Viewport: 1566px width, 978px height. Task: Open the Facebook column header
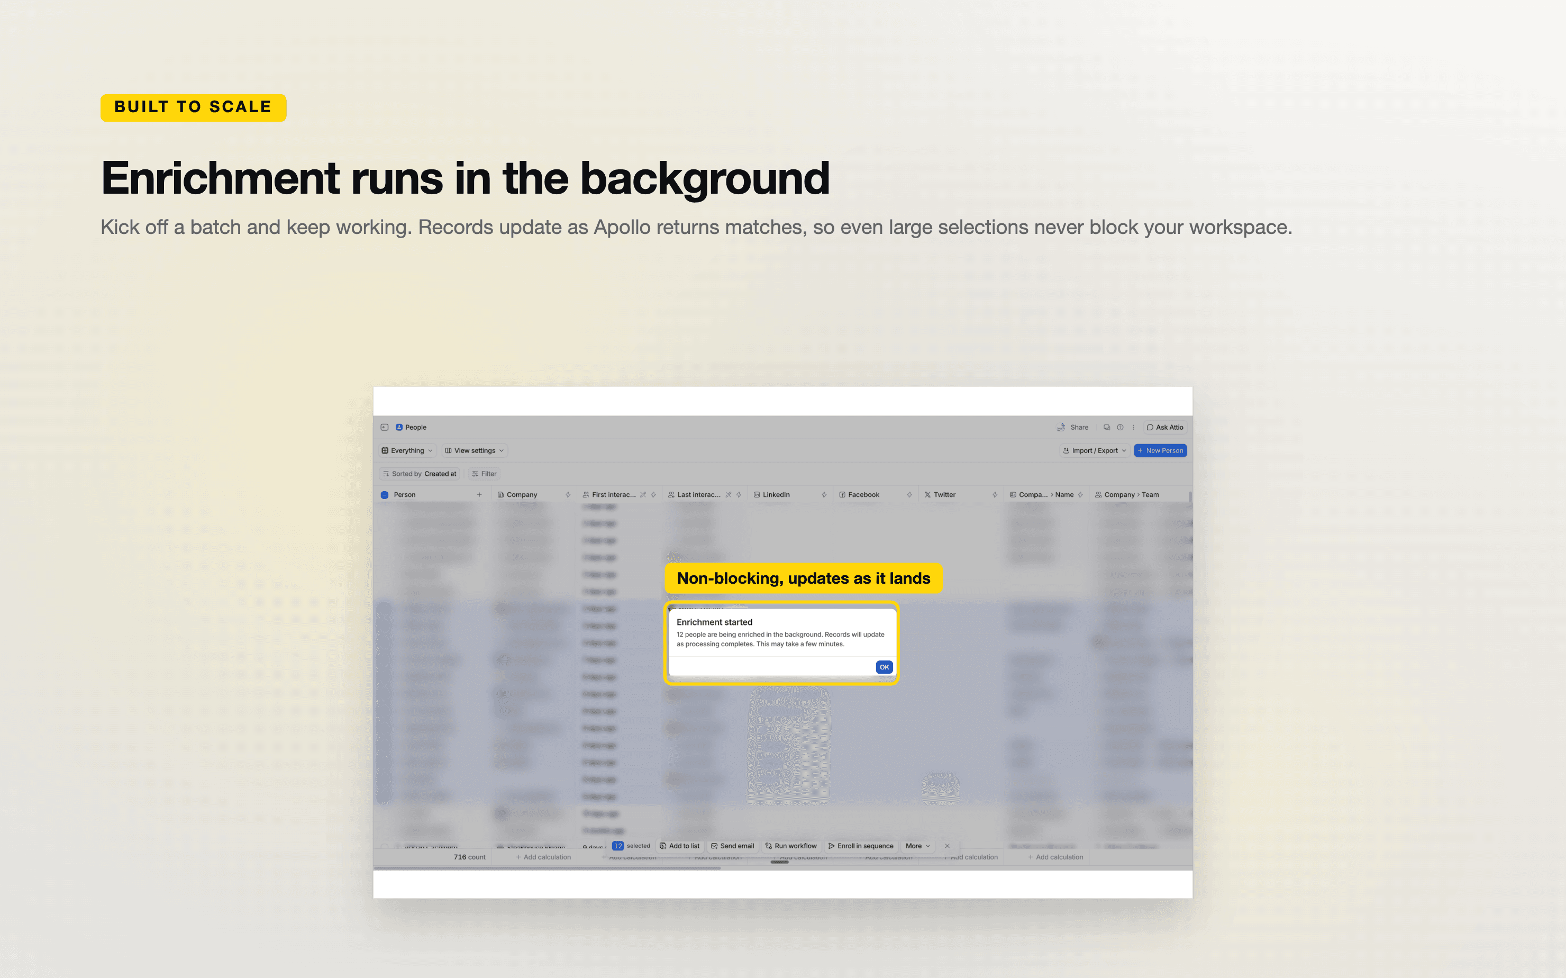coord(876,495)
